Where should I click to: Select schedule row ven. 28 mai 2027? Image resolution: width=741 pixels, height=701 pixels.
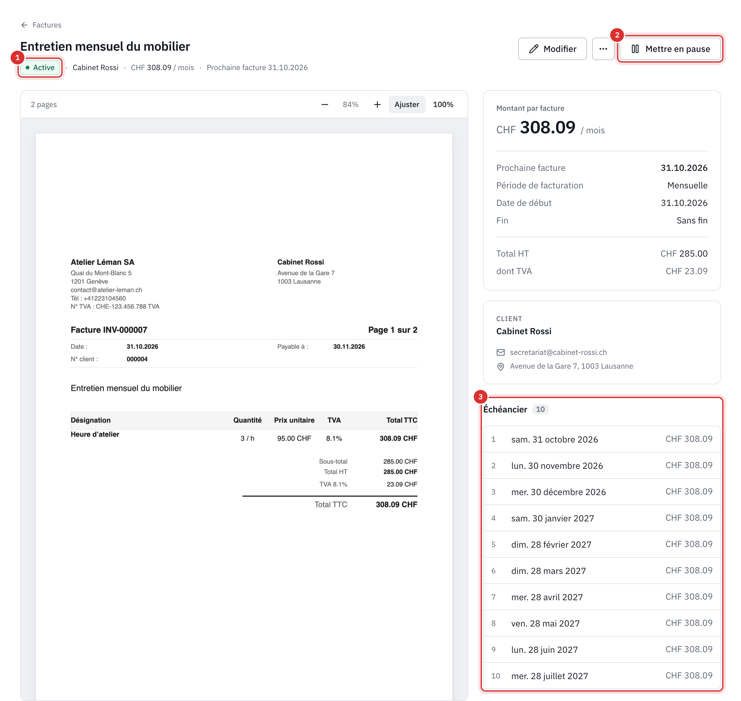pos(602,623)
